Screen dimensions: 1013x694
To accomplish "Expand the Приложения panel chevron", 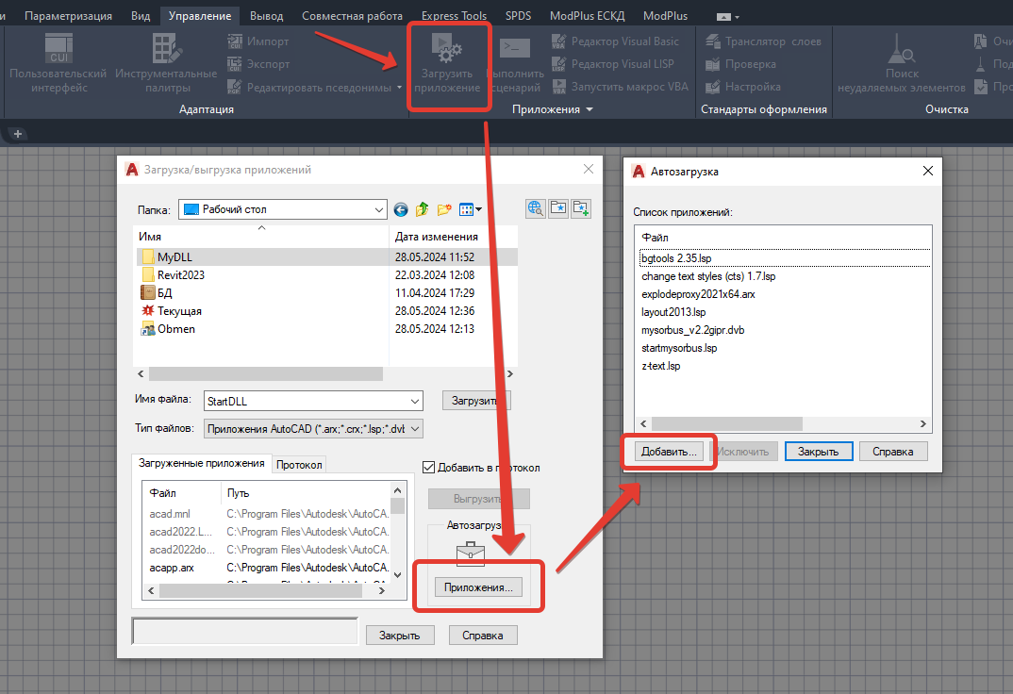I will [x=591, y=108].
